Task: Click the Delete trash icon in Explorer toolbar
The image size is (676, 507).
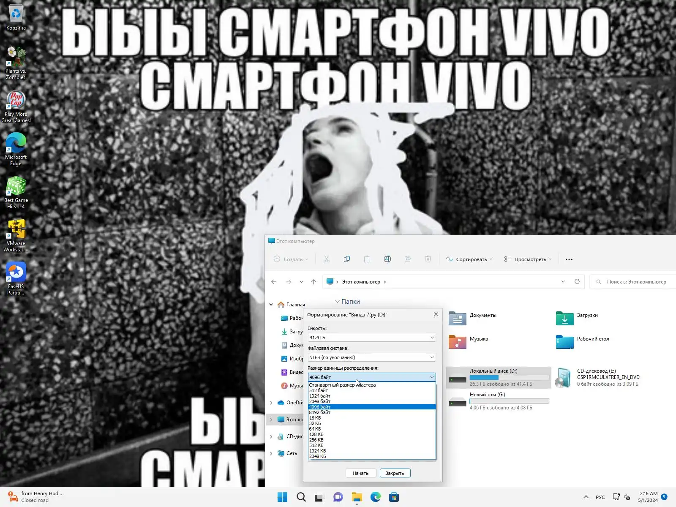Action: click(428, 259)
